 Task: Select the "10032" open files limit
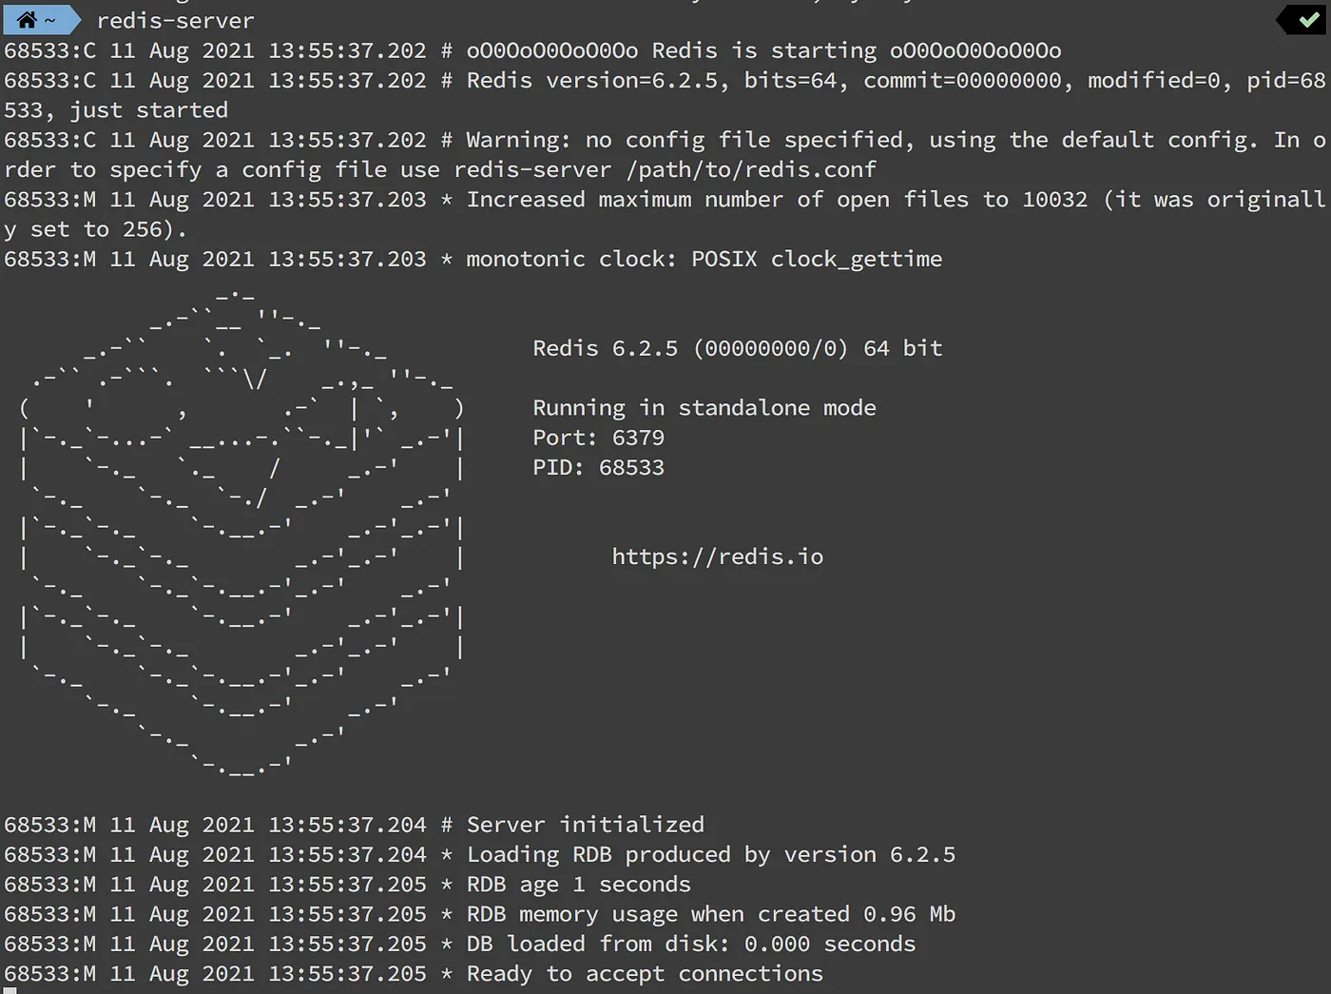click(1055, 200)
